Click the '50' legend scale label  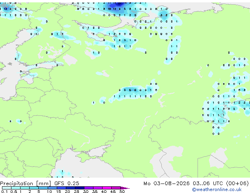point(122,191)
